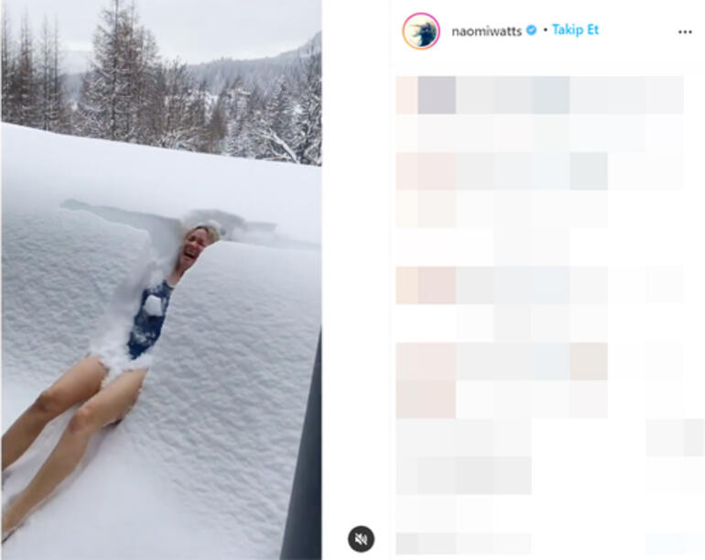Click the snowball on the swimsuit
The width and height of the screenshot is (705, 560).
point(153,305)
